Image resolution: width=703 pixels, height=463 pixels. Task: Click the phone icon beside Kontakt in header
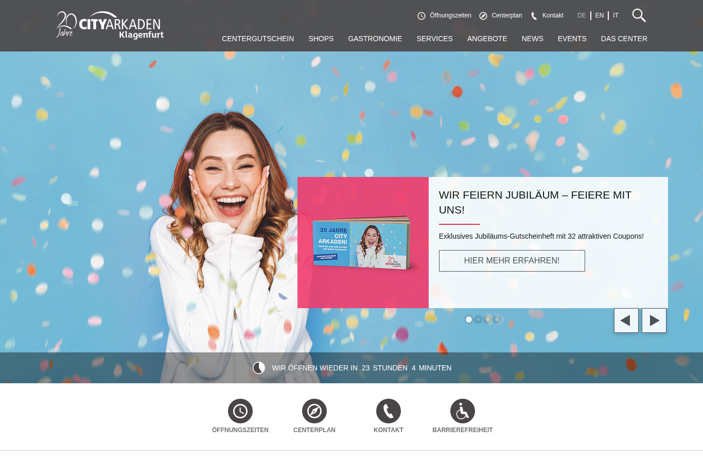534,16
